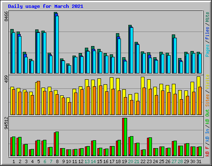Click the green weekend day 20 label
The width and height of the screenshot is (212, 166).
[x=130, y=161]
